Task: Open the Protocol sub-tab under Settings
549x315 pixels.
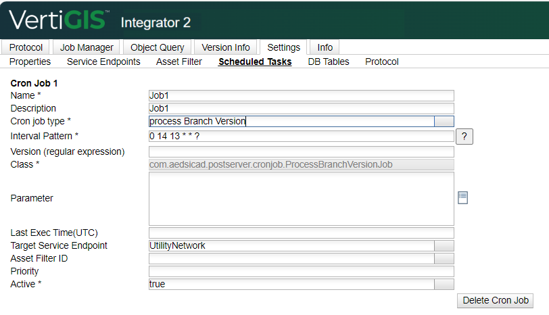Action: pos(381,62)
